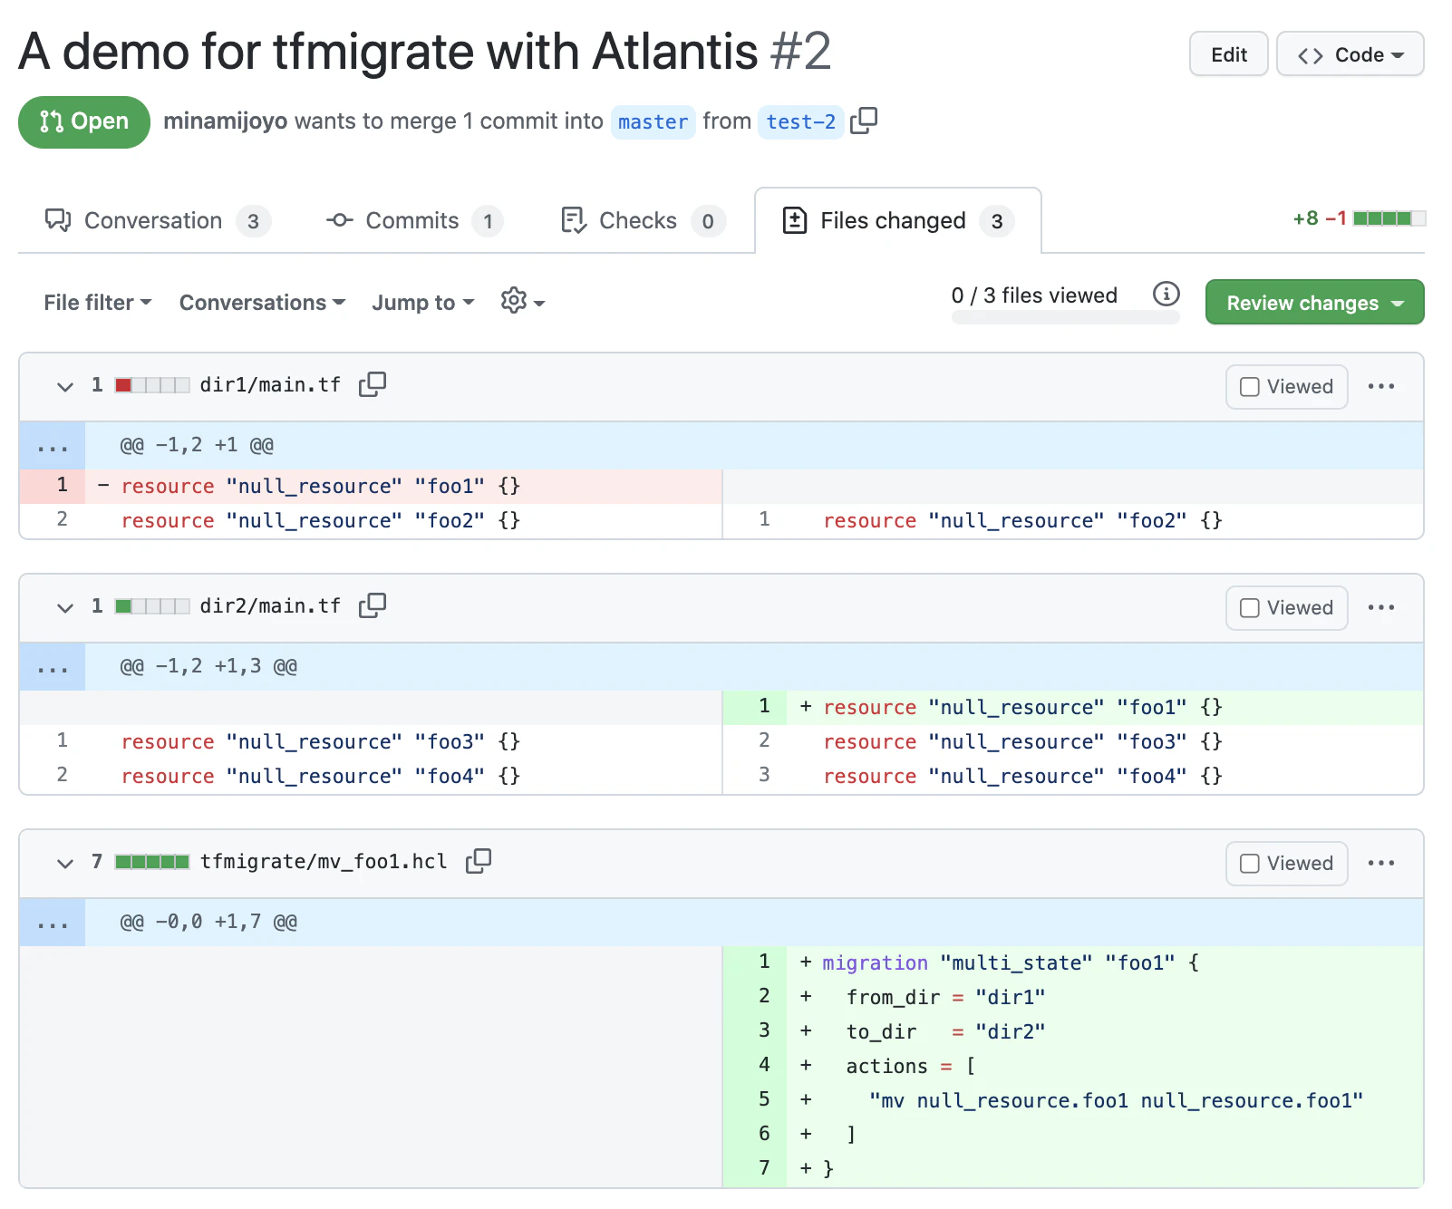Open the Code dropdown button
The width and height of the screenshot is (1452, 1209).
[x=1350, y=54]
